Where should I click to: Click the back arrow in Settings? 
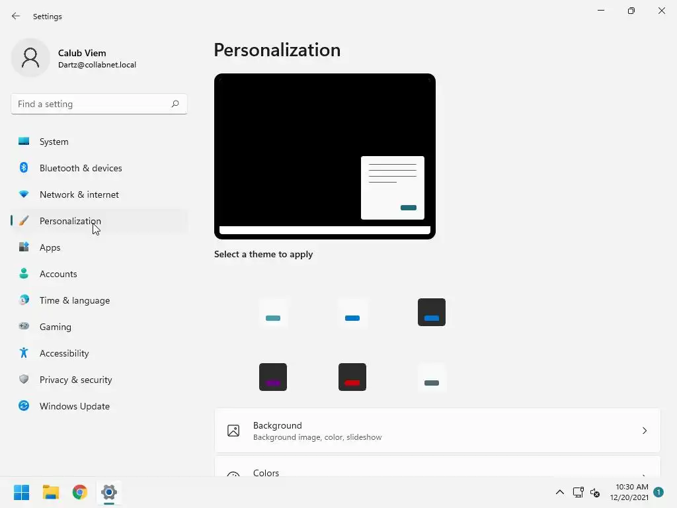[x=16, y=16]
